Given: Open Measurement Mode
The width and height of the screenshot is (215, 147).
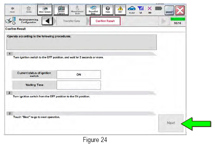Looking at the screenshot, I should point(77,10).
